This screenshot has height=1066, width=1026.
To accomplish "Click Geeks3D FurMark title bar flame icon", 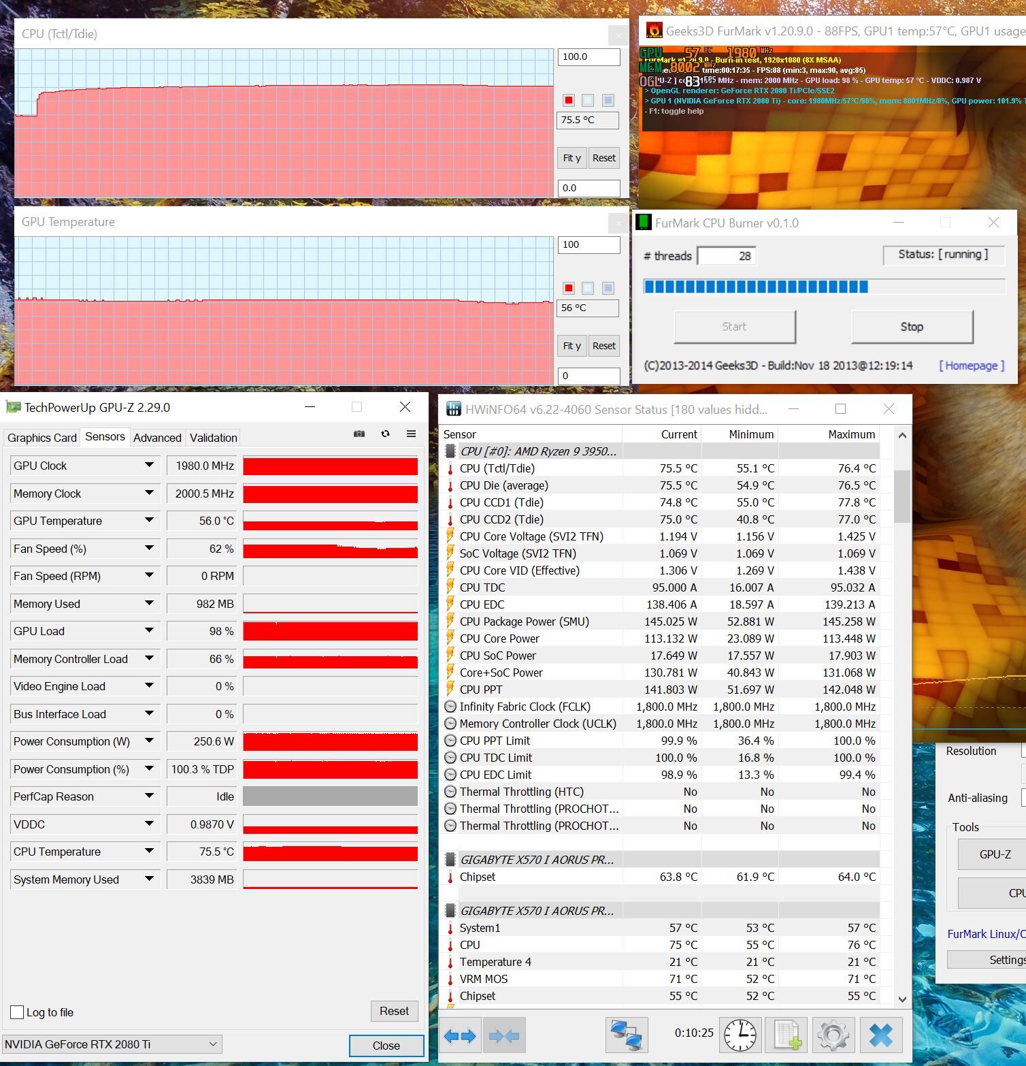I will (x=654, y=31).
